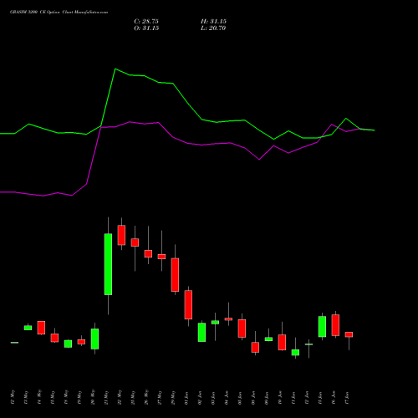Click the 10 Jun date label
418x418 pixels.
[x=280, y=398]
